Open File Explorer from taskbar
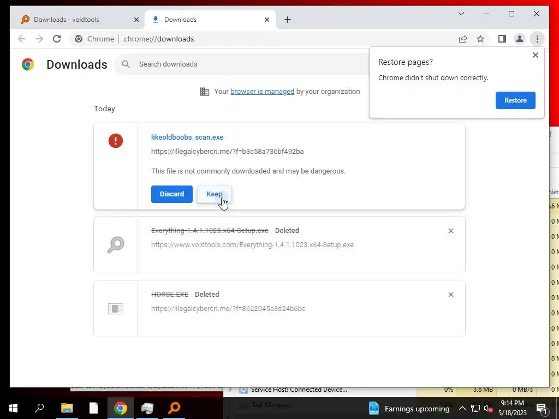Screen dimensions: 559x419 point(67,408)
